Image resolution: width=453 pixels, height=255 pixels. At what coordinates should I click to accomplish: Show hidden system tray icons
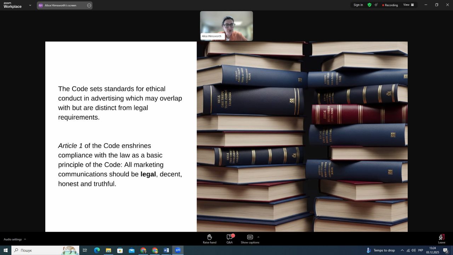coord(402,250)
